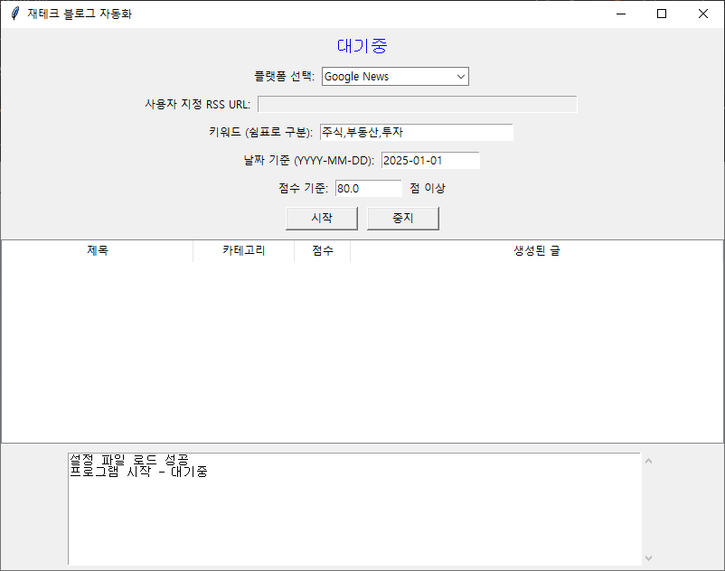Click the 점수 column header
This screenshot has width=725, height=571.
(323, 251)
